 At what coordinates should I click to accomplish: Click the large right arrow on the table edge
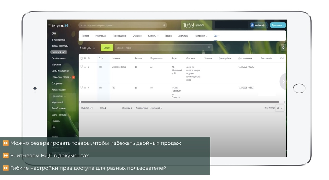(283, 81)
